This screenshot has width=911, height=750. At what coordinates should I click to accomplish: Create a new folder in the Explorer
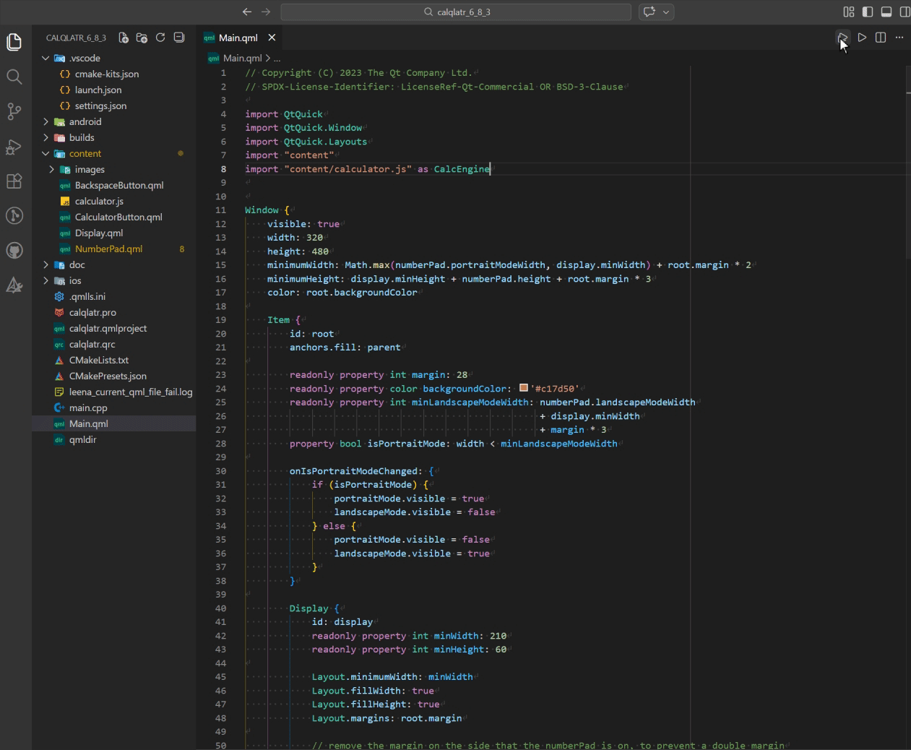click(142, 38)
